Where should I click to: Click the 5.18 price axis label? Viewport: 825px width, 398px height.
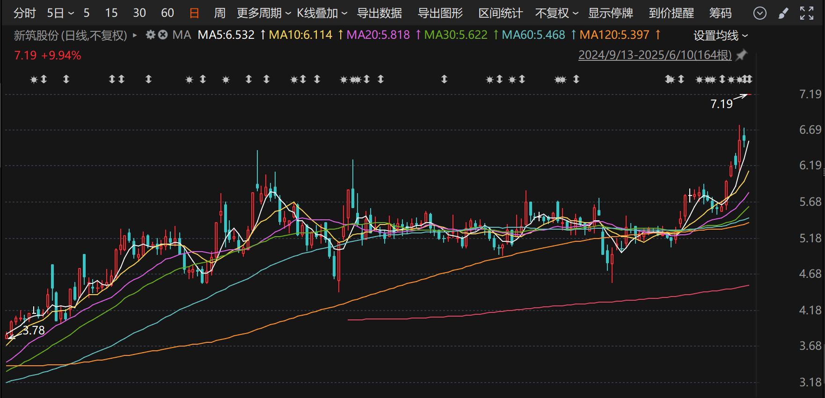click(x=810, y=238)
